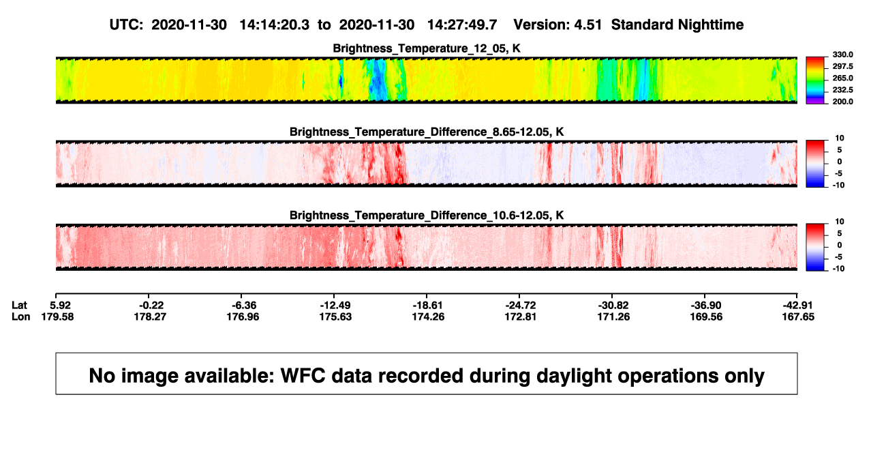Click the Brightness_Temperature_Difference_8.65-12.05 title

pyautogui.click(x=427, y=132)
